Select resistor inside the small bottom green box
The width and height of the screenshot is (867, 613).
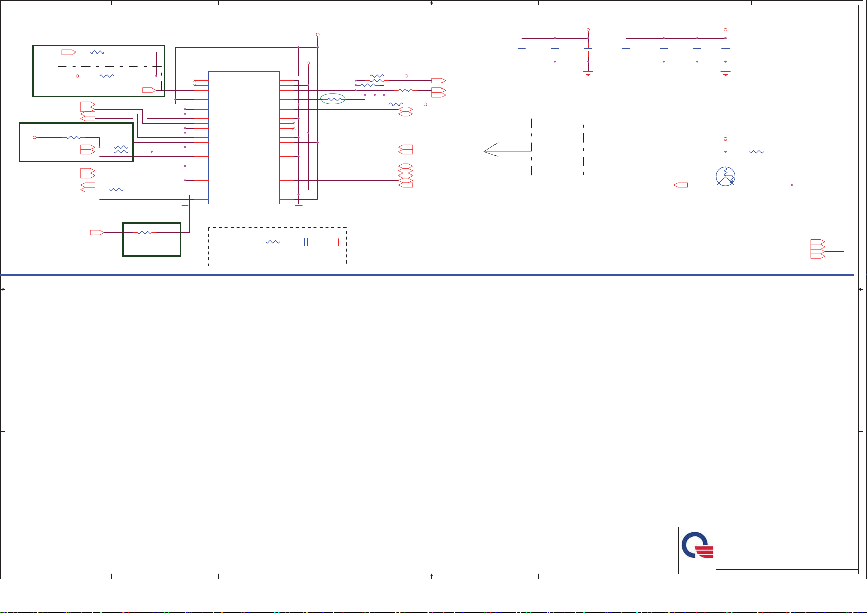coord(145,233)
